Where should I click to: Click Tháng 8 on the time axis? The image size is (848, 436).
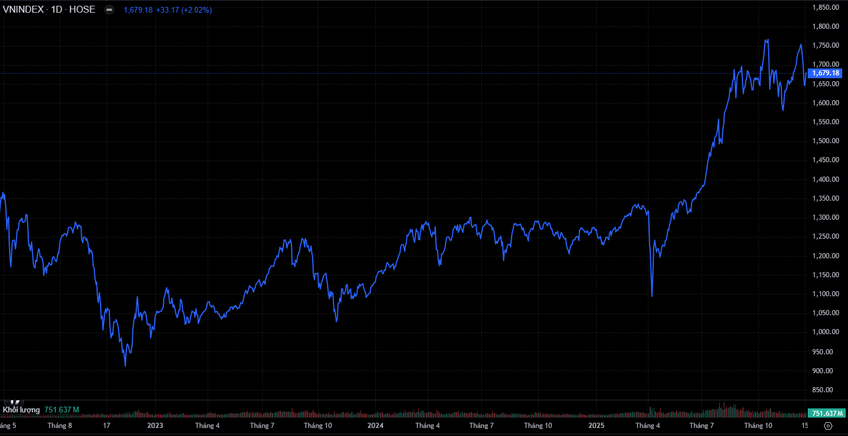(x=60, y=426)
